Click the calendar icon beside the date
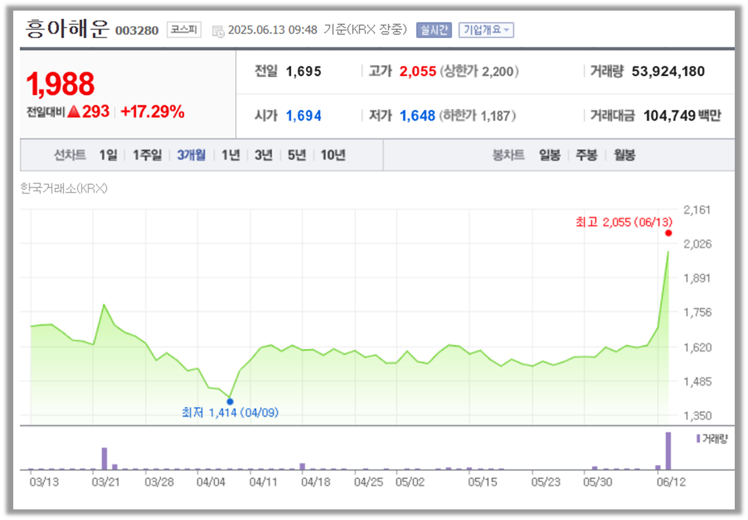 pyautogui.click(x=218, y=31)
